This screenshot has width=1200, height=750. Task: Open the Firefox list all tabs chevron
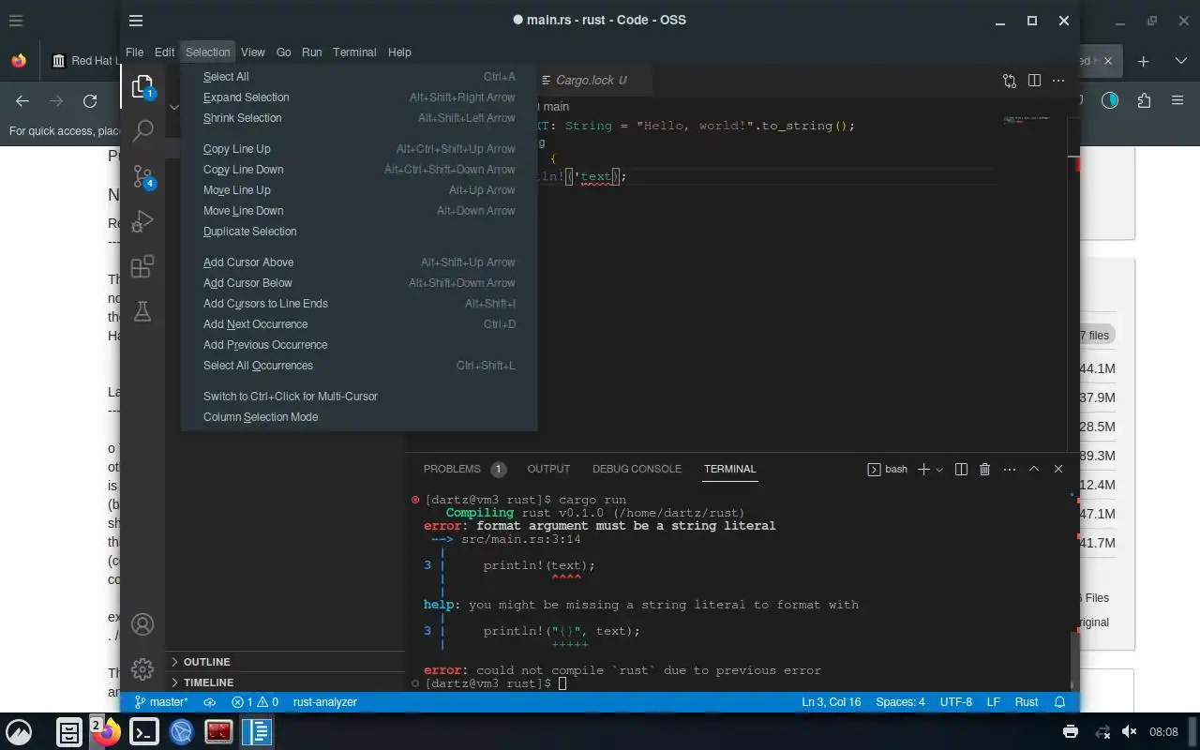pos(1180,61)
